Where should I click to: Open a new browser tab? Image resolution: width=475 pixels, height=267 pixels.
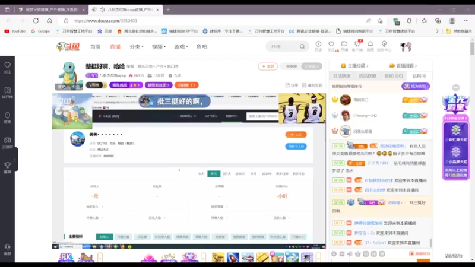(168, 9)
